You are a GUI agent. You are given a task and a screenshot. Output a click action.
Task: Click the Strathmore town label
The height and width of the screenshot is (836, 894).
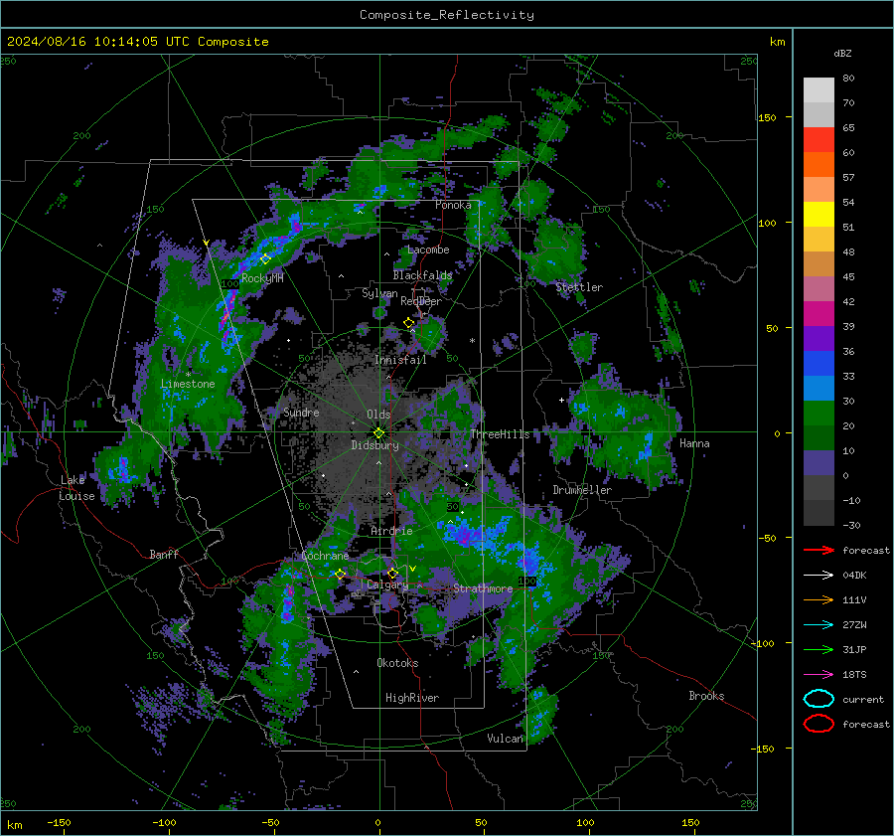(x=483, y=587)
